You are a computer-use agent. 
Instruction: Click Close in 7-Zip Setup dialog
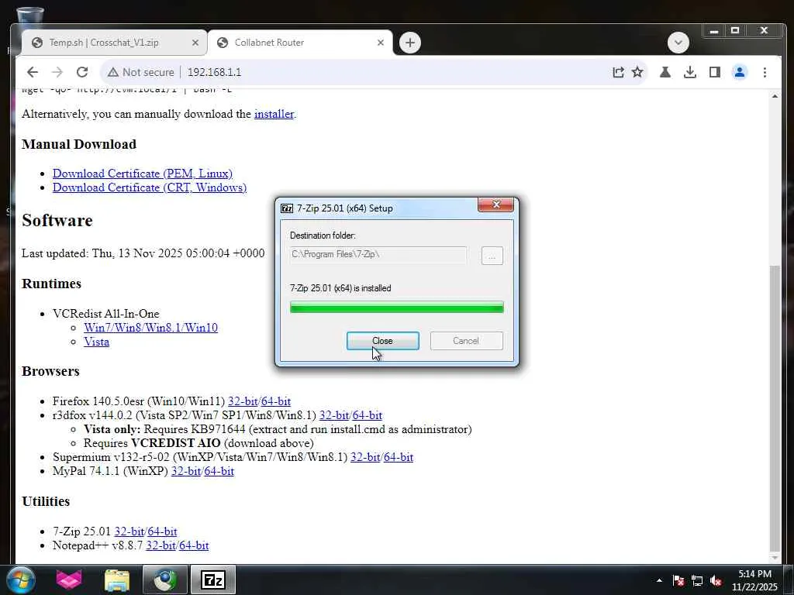coord(383,341)
